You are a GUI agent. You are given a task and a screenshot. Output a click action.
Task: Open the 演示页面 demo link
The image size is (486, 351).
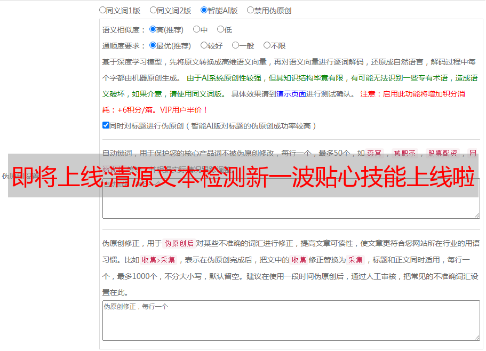291,94
